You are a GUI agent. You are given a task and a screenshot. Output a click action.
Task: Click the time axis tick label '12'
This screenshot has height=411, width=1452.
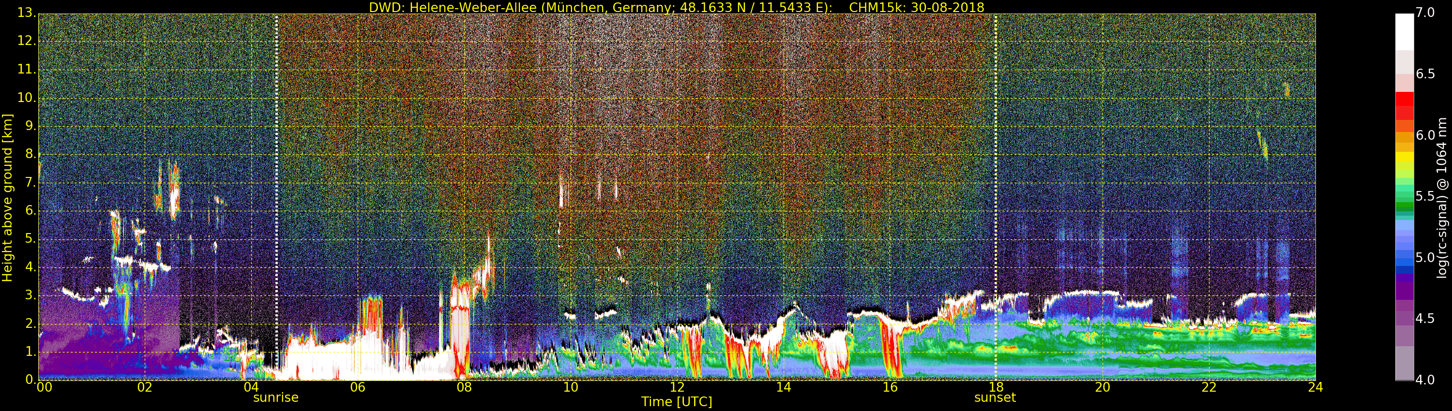pos(677,387)
